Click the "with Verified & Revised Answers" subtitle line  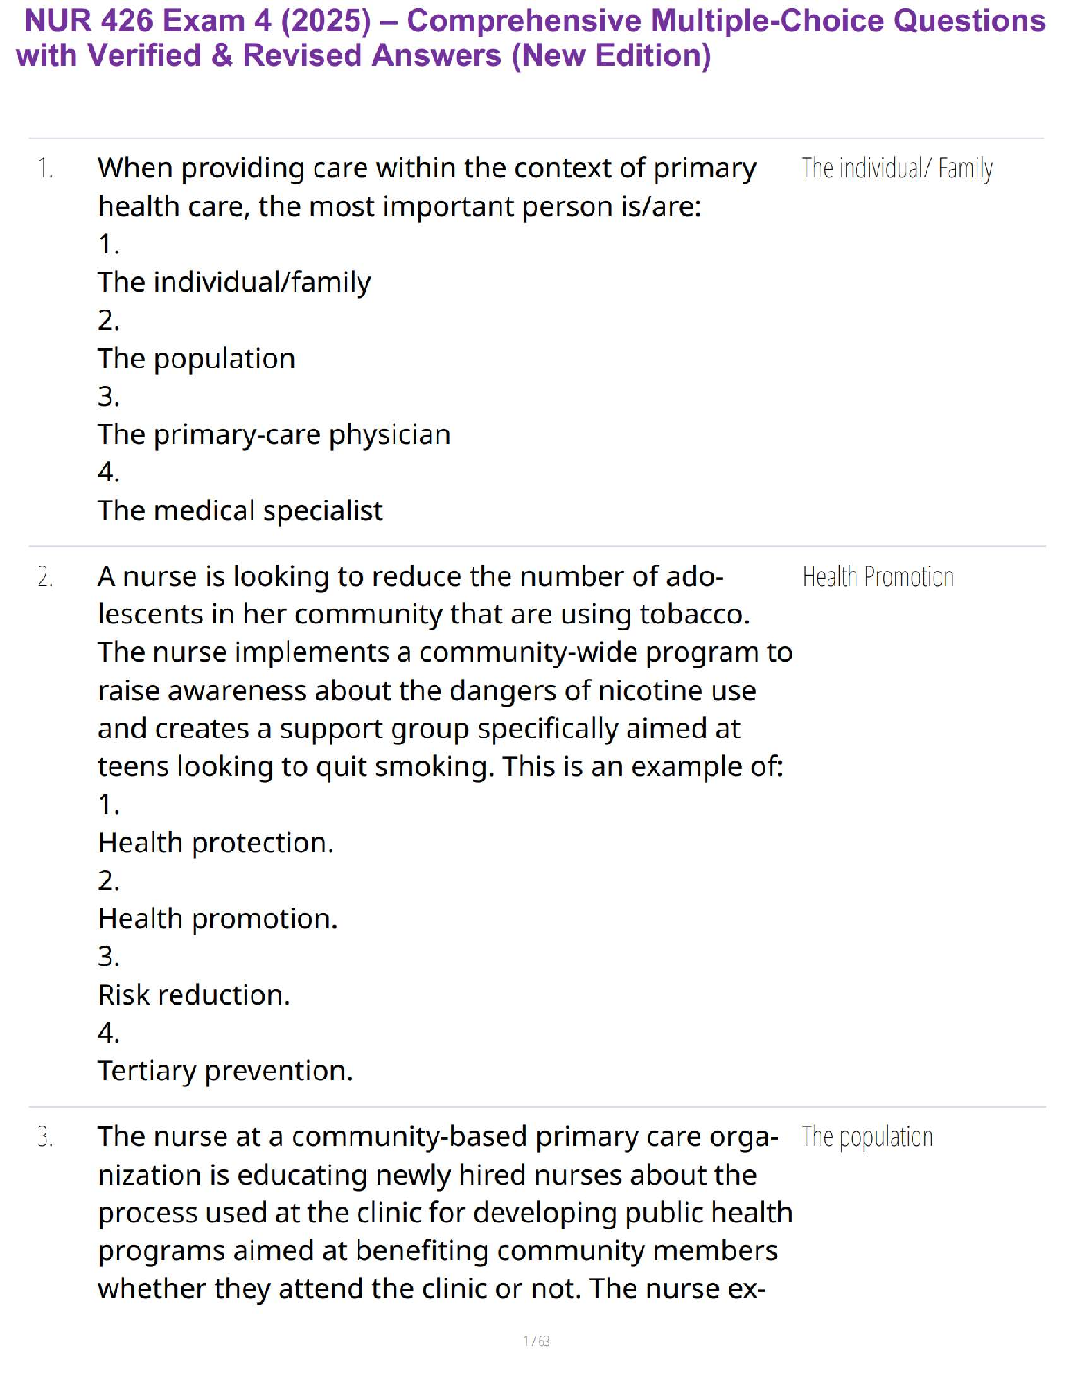point(363,55)
